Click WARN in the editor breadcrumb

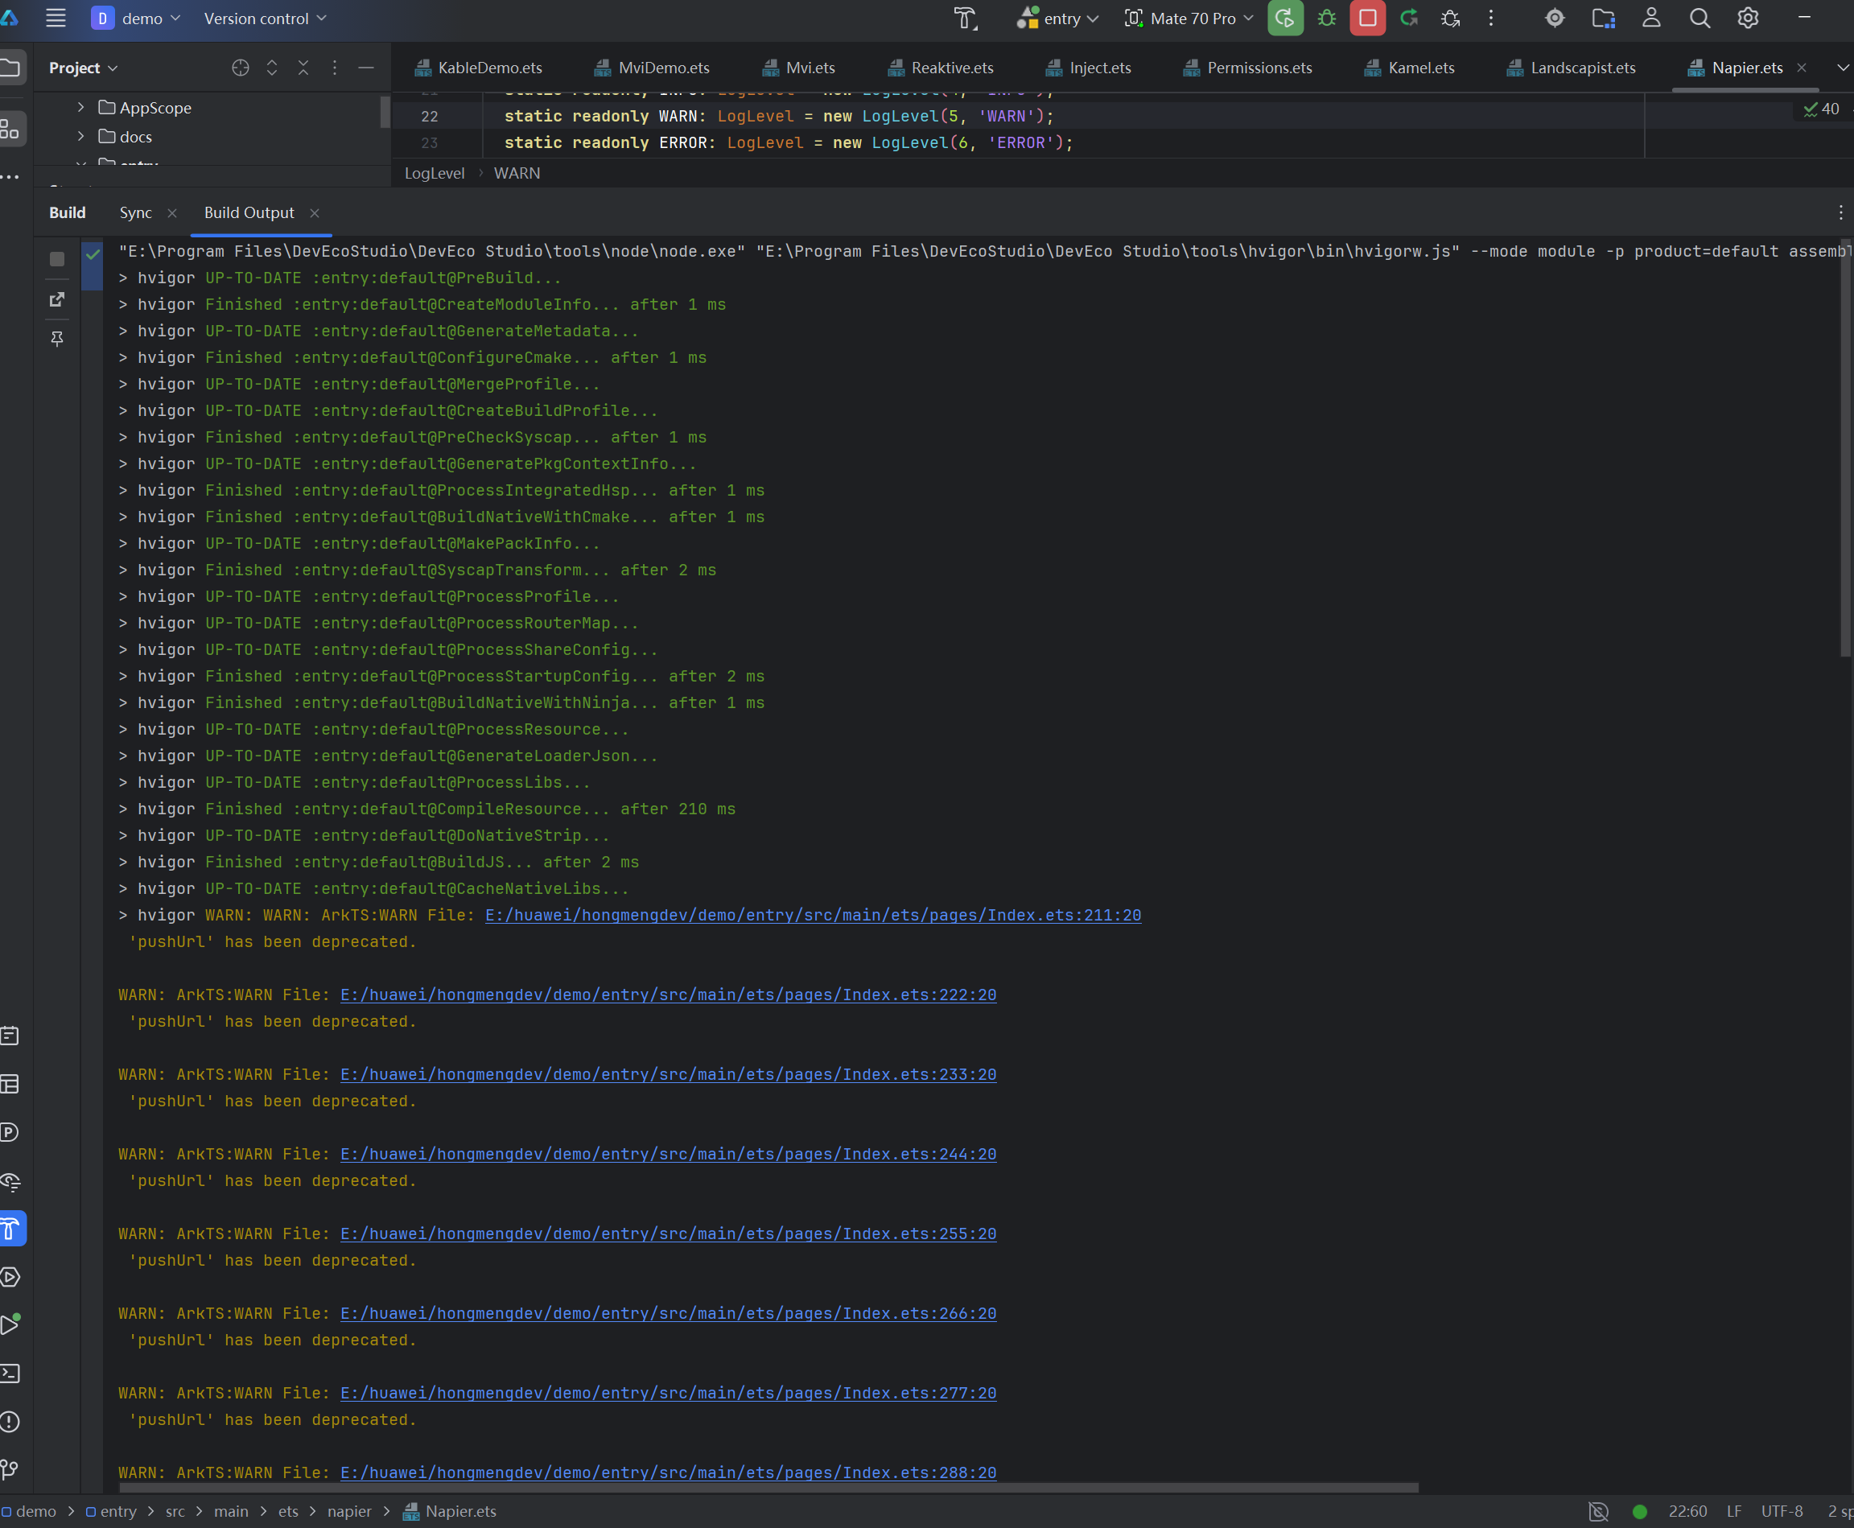pos(517,173)
